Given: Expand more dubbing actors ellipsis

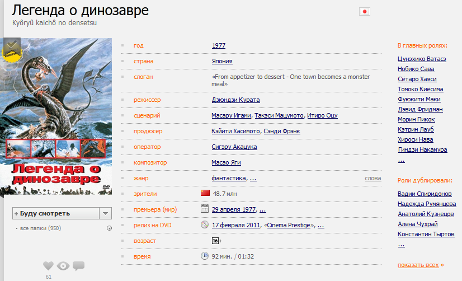Looking at the screenshot, I should click(401, 245).
